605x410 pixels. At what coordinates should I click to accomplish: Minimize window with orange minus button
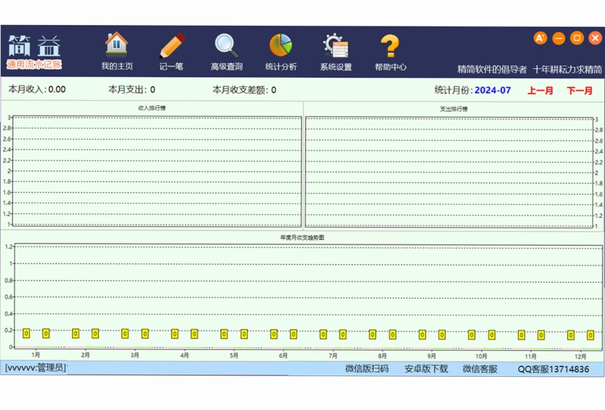coord(558,39)
